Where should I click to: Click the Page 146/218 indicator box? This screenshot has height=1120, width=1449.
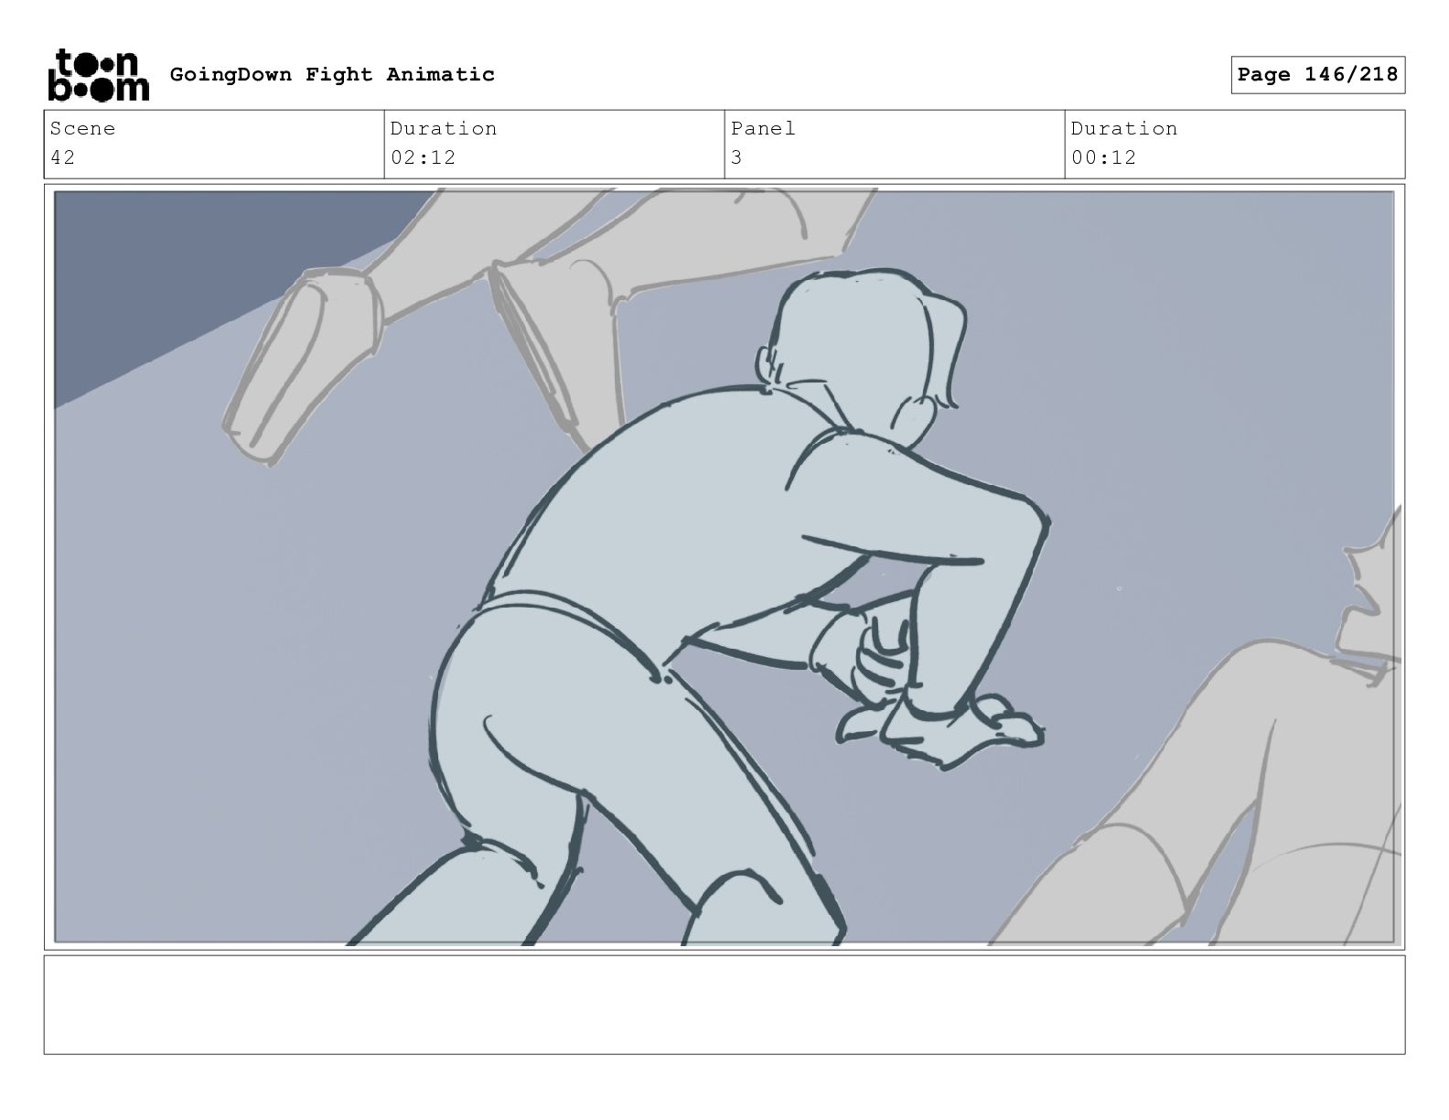tap(1317, 75)
